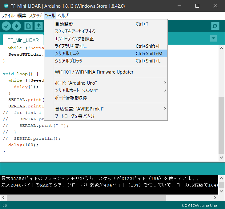Minimize the Arduino window
225x209 pixels.
(179, 6)
